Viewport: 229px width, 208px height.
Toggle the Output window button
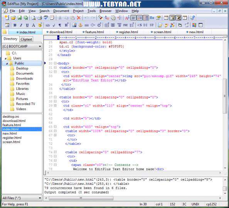point(179,18)
